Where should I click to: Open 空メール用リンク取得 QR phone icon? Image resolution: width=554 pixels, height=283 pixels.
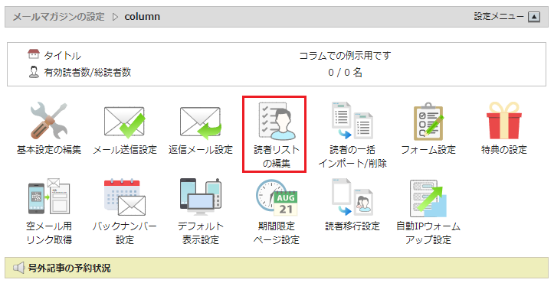pos(49,197)
